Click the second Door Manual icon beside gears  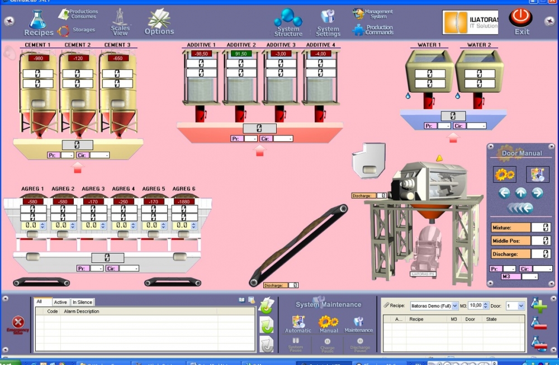pyautogui.click(x=538, y=174)
